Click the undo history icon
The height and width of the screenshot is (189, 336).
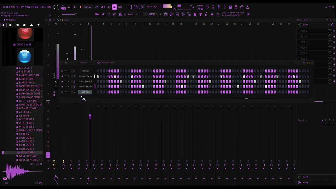point(207,7)
